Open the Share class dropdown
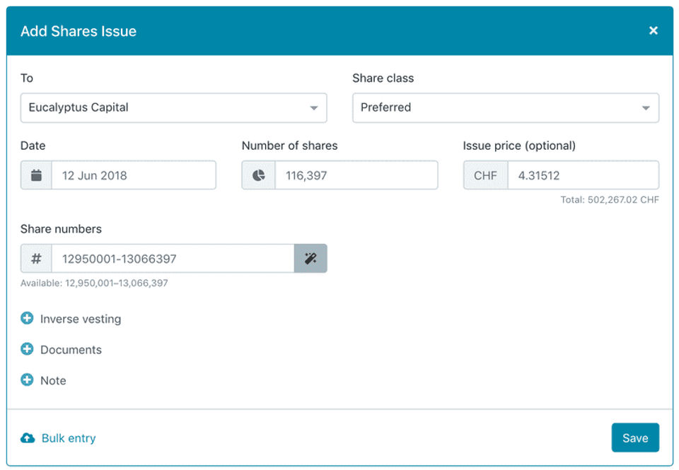Viewport: 679px width, 470px height. click(x=505, y=108)
